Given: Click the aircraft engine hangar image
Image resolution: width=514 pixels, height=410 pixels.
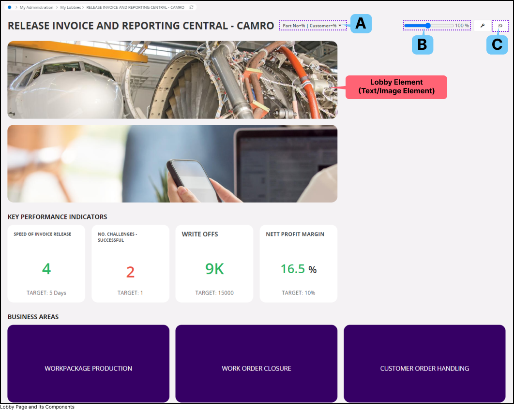Looking at the screenshot, I should pos(172,80).
